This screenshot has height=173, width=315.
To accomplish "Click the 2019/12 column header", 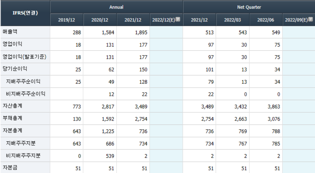I will (x=67, y=20).
